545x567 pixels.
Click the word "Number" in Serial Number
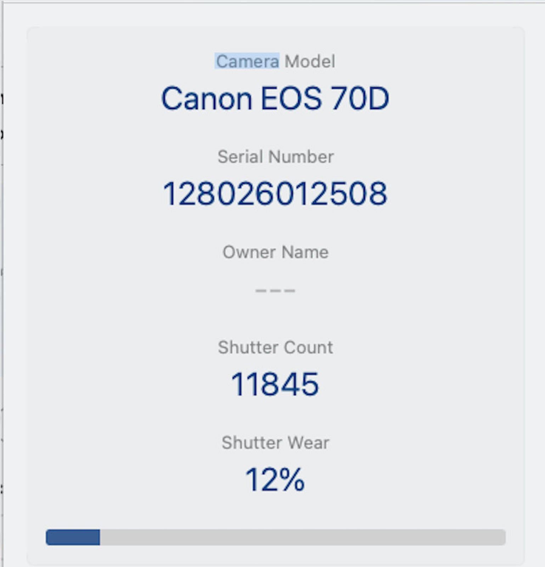point(301,157)
